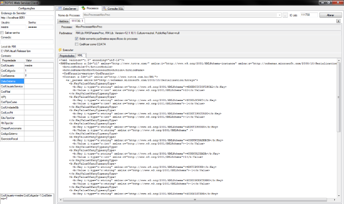Click the horizontal scrollbar left arrow
The height and width of the screenshot is (204, 344).
click(x=61, y=200)
